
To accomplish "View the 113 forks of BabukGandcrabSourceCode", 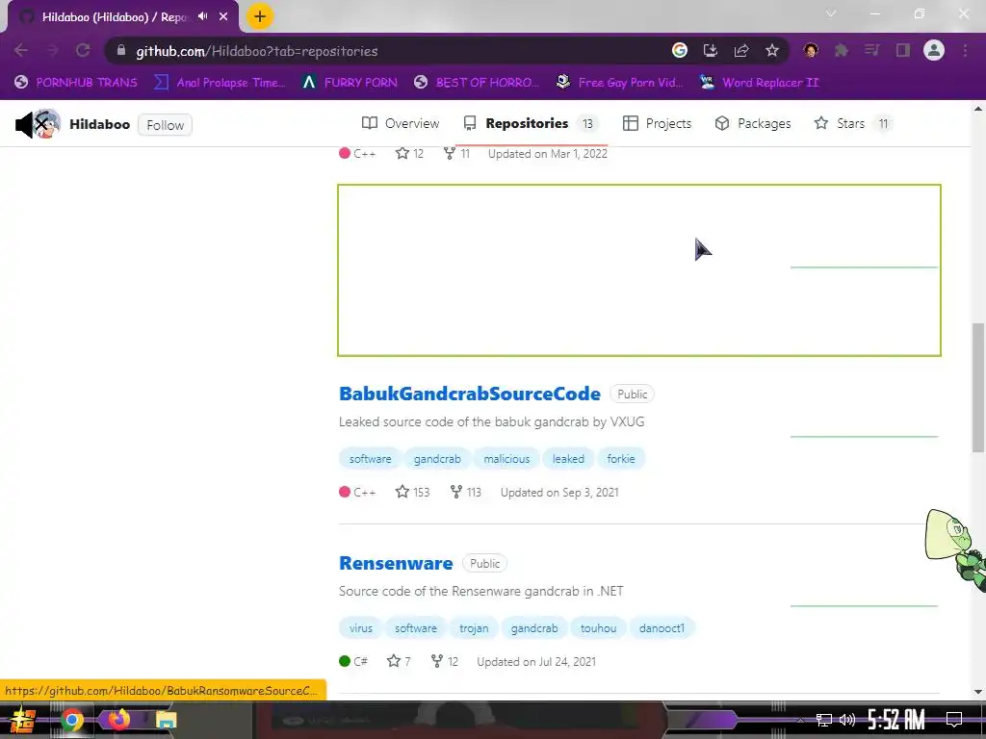I will [465, 492].
